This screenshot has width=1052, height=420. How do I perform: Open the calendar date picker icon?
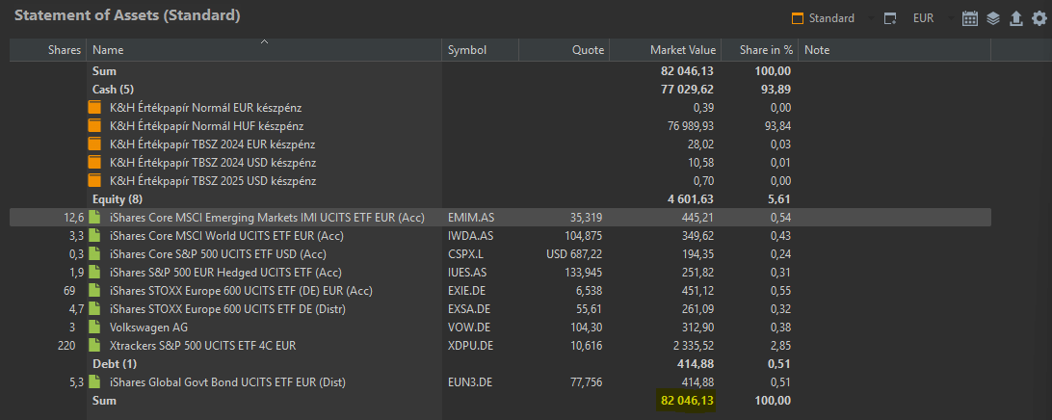(969, 19)
